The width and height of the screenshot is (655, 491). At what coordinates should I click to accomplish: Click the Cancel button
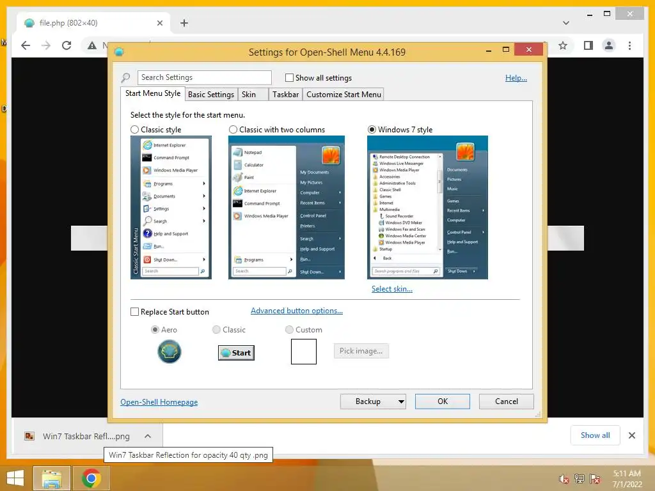pyautogui.click(x=507, y=401)
